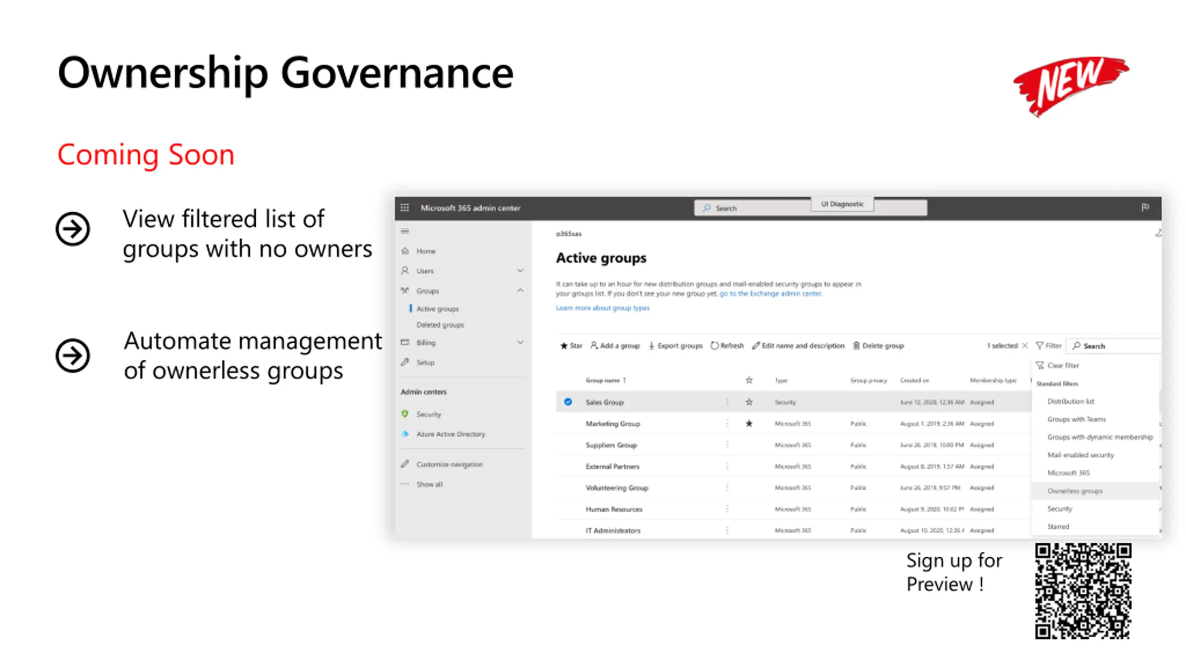
Task: Clear the 1 selected X button
Action: click(1025, 346)
